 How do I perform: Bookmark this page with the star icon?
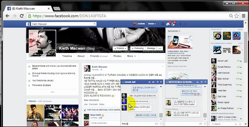pos(237,16)
